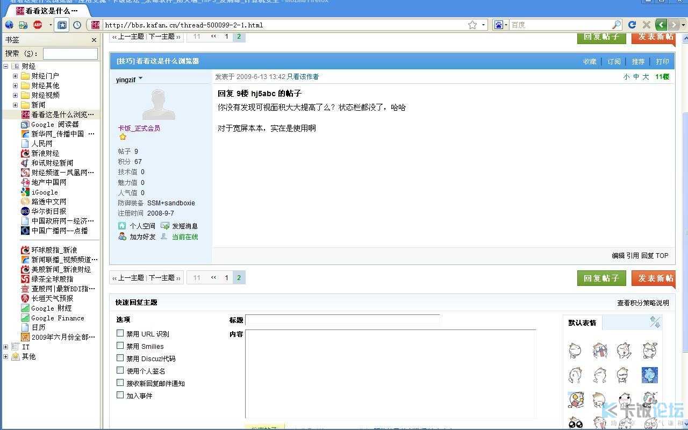688x430 pixels.
Task: Open the Google Finance bookmark
Action: (x=53, y=318)
